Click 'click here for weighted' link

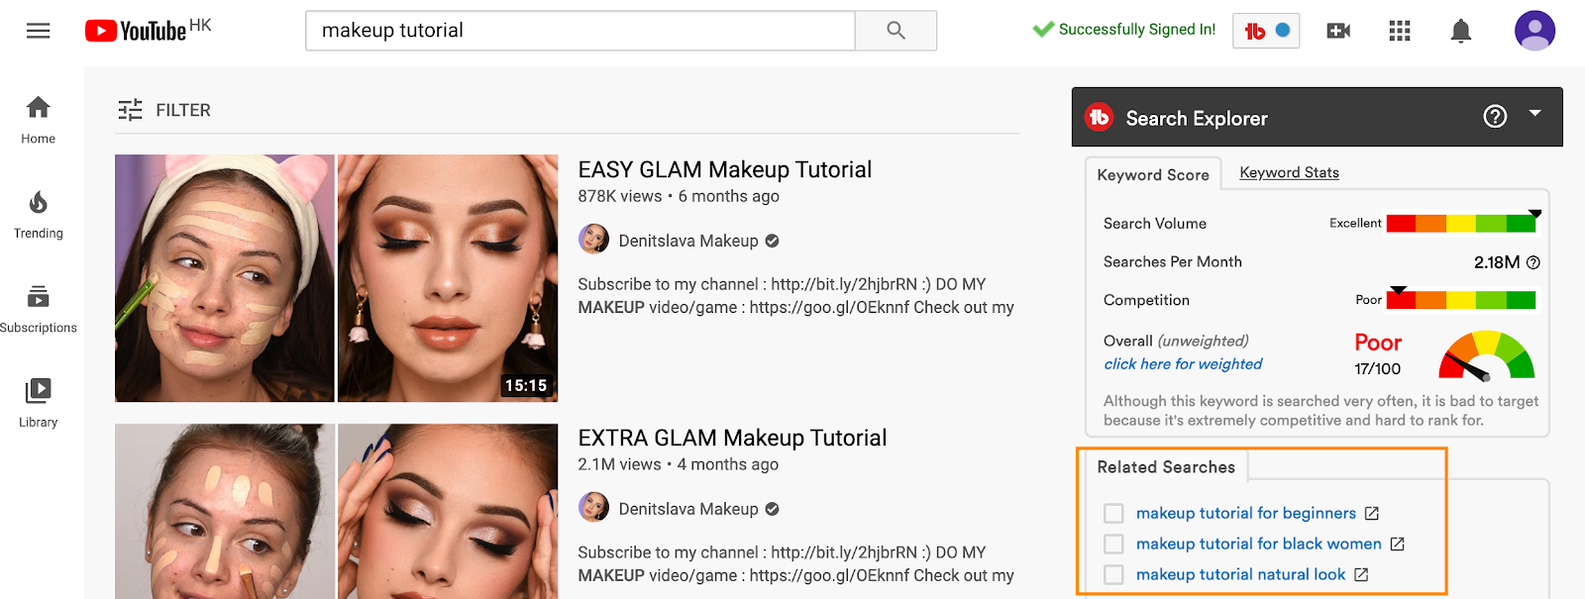pos(1183,364)
